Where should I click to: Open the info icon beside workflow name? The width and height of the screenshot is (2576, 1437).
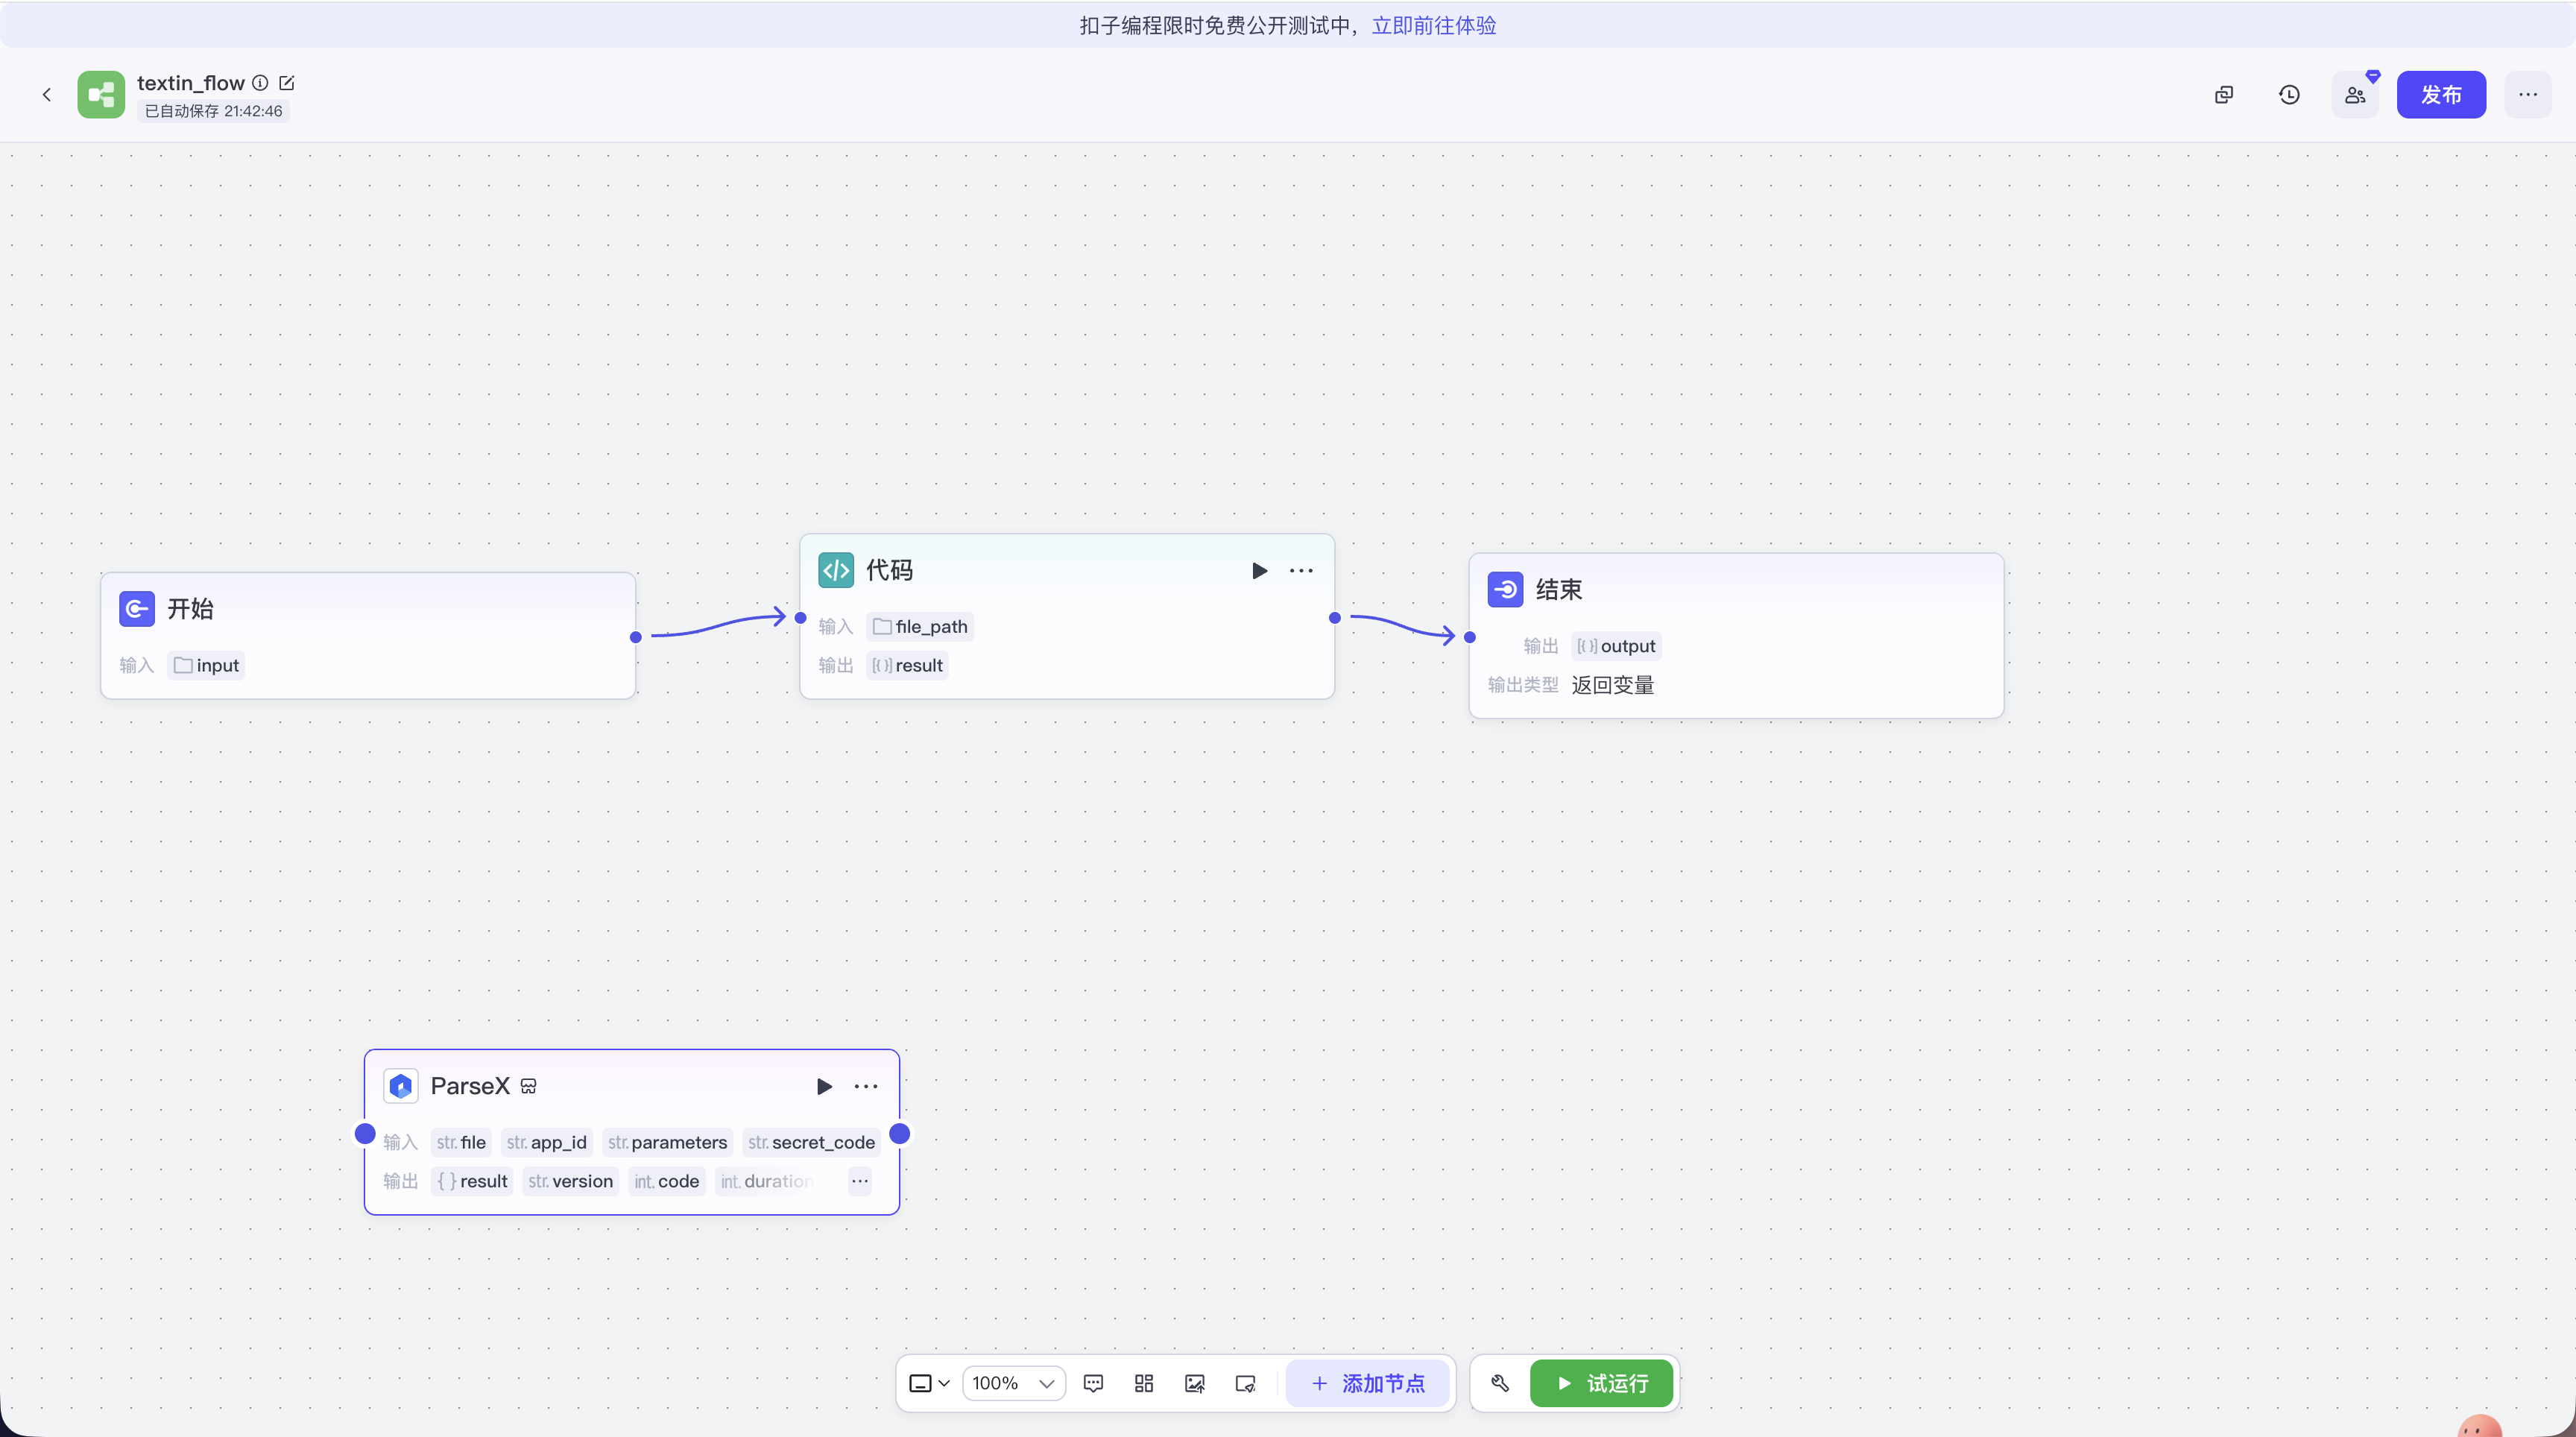260,83
